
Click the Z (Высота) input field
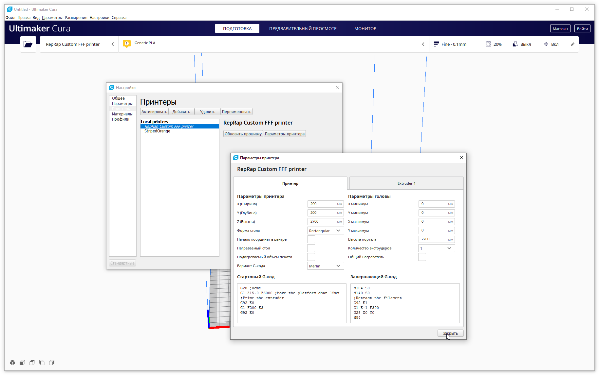point(326,222)
